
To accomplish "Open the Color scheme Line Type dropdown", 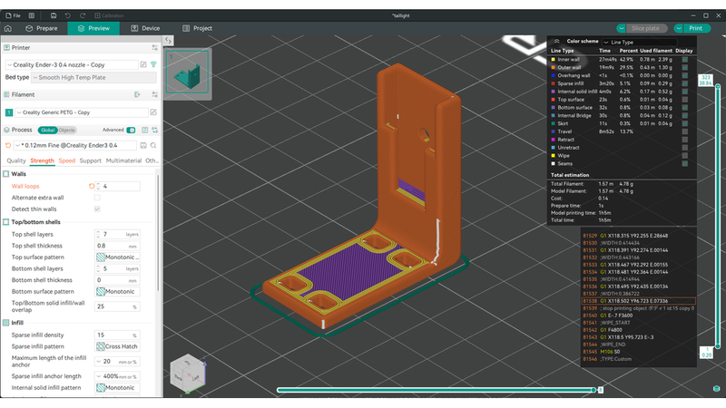I will (640, 42).
